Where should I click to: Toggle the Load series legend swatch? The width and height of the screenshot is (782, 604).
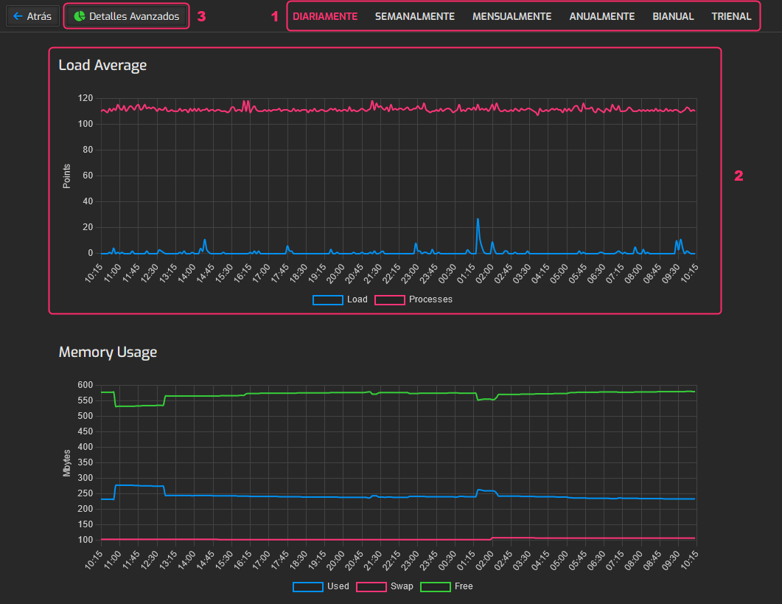click(x=328, y=300)
